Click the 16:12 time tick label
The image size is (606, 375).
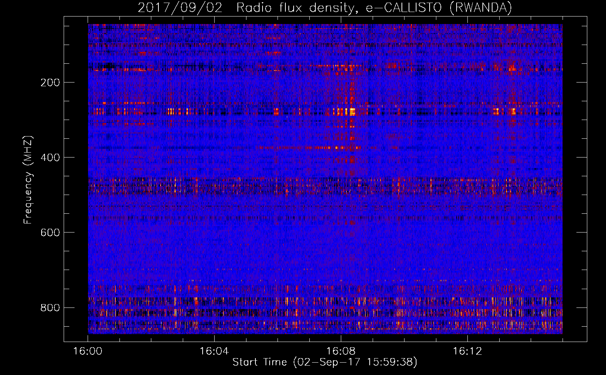tap(467, 351)
